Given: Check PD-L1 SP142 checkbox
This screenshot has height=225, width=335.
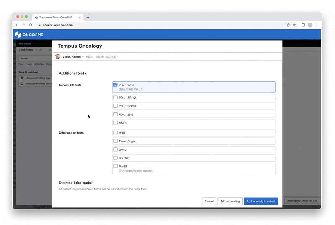Looking at the screenshot, I should (116, 97).
